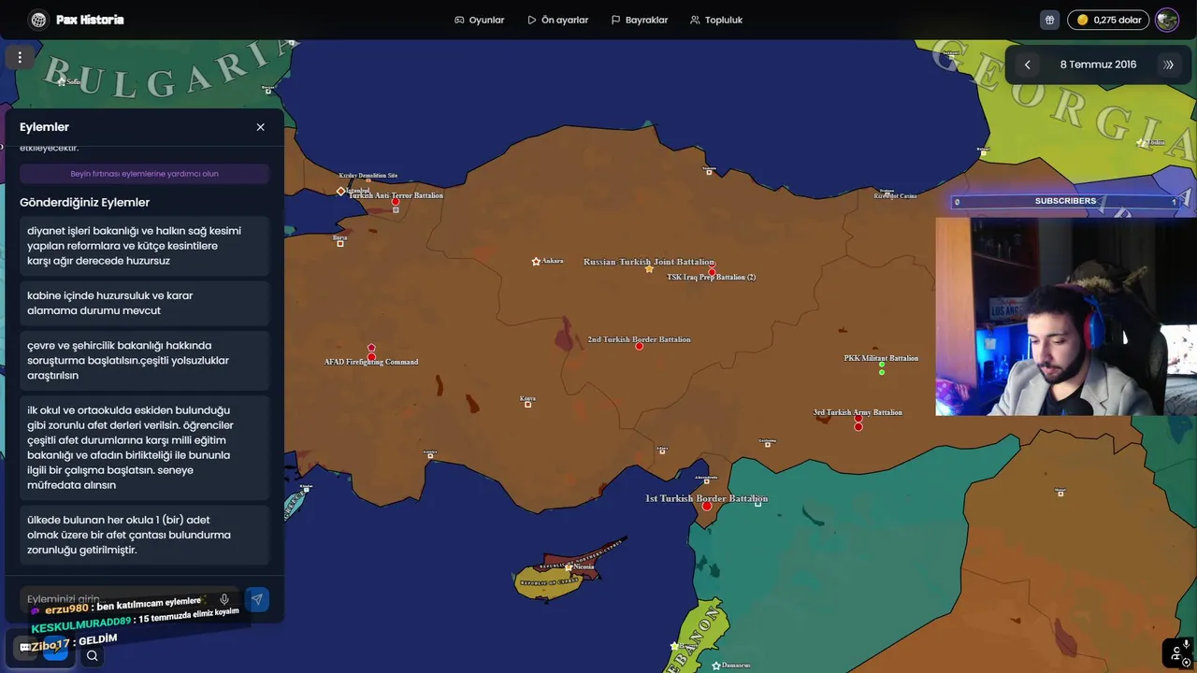Click the Ankara capital star marker
The image size is (1197, 673).
coord(536,262)
